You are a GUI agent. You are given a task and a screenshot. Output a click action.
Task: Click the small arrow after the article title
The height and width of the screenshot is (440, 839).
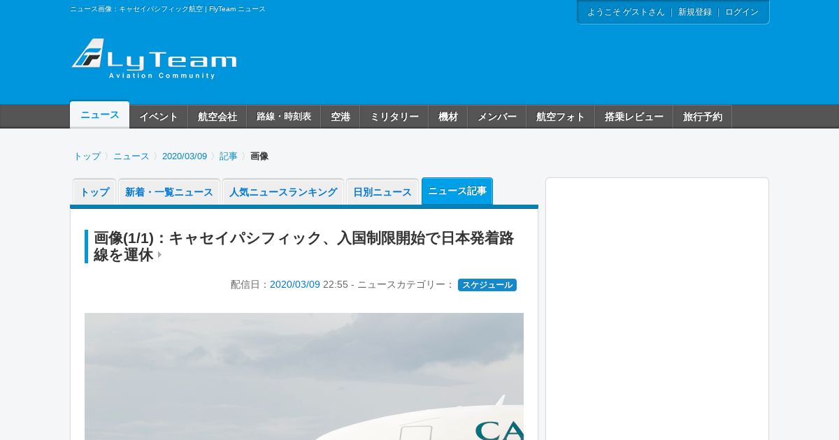point(159,256)
